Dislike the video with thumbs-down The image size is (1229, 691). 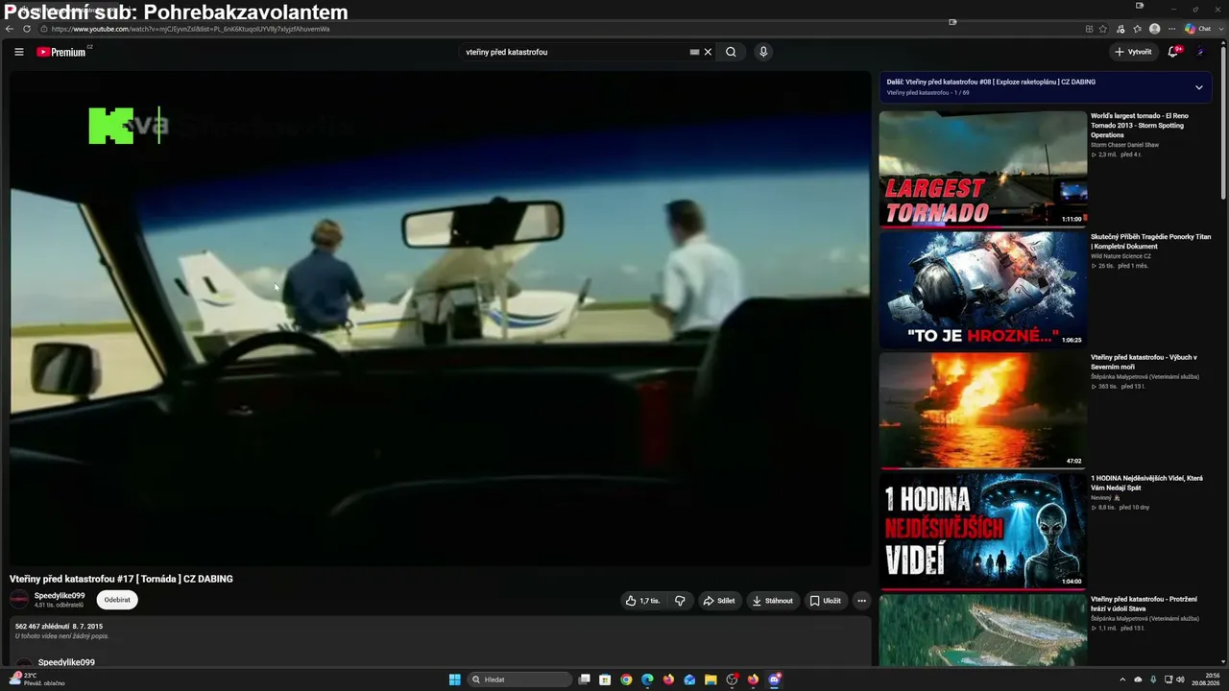[x=680, y=601]
